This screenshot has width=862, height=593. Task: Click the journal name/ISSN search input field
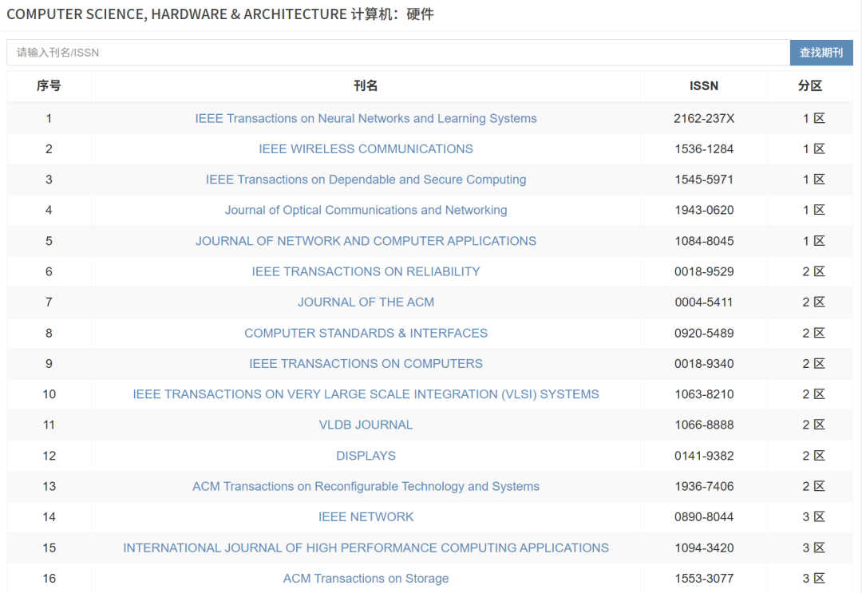coord(398,53)
